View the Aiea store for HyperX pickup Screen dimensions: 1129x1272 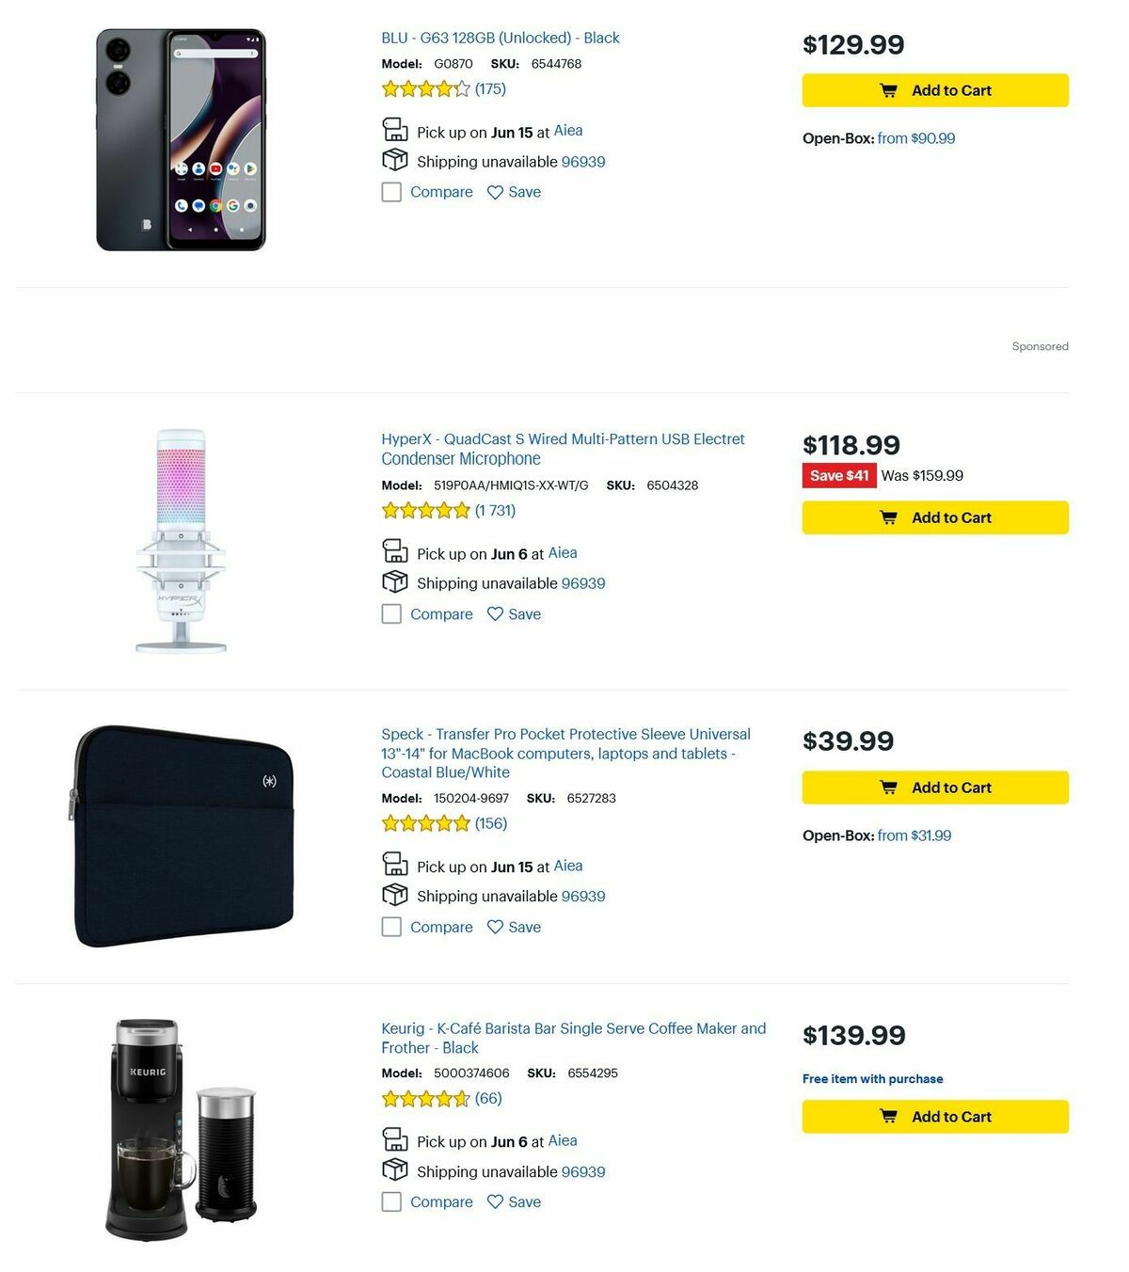point(562,553)
